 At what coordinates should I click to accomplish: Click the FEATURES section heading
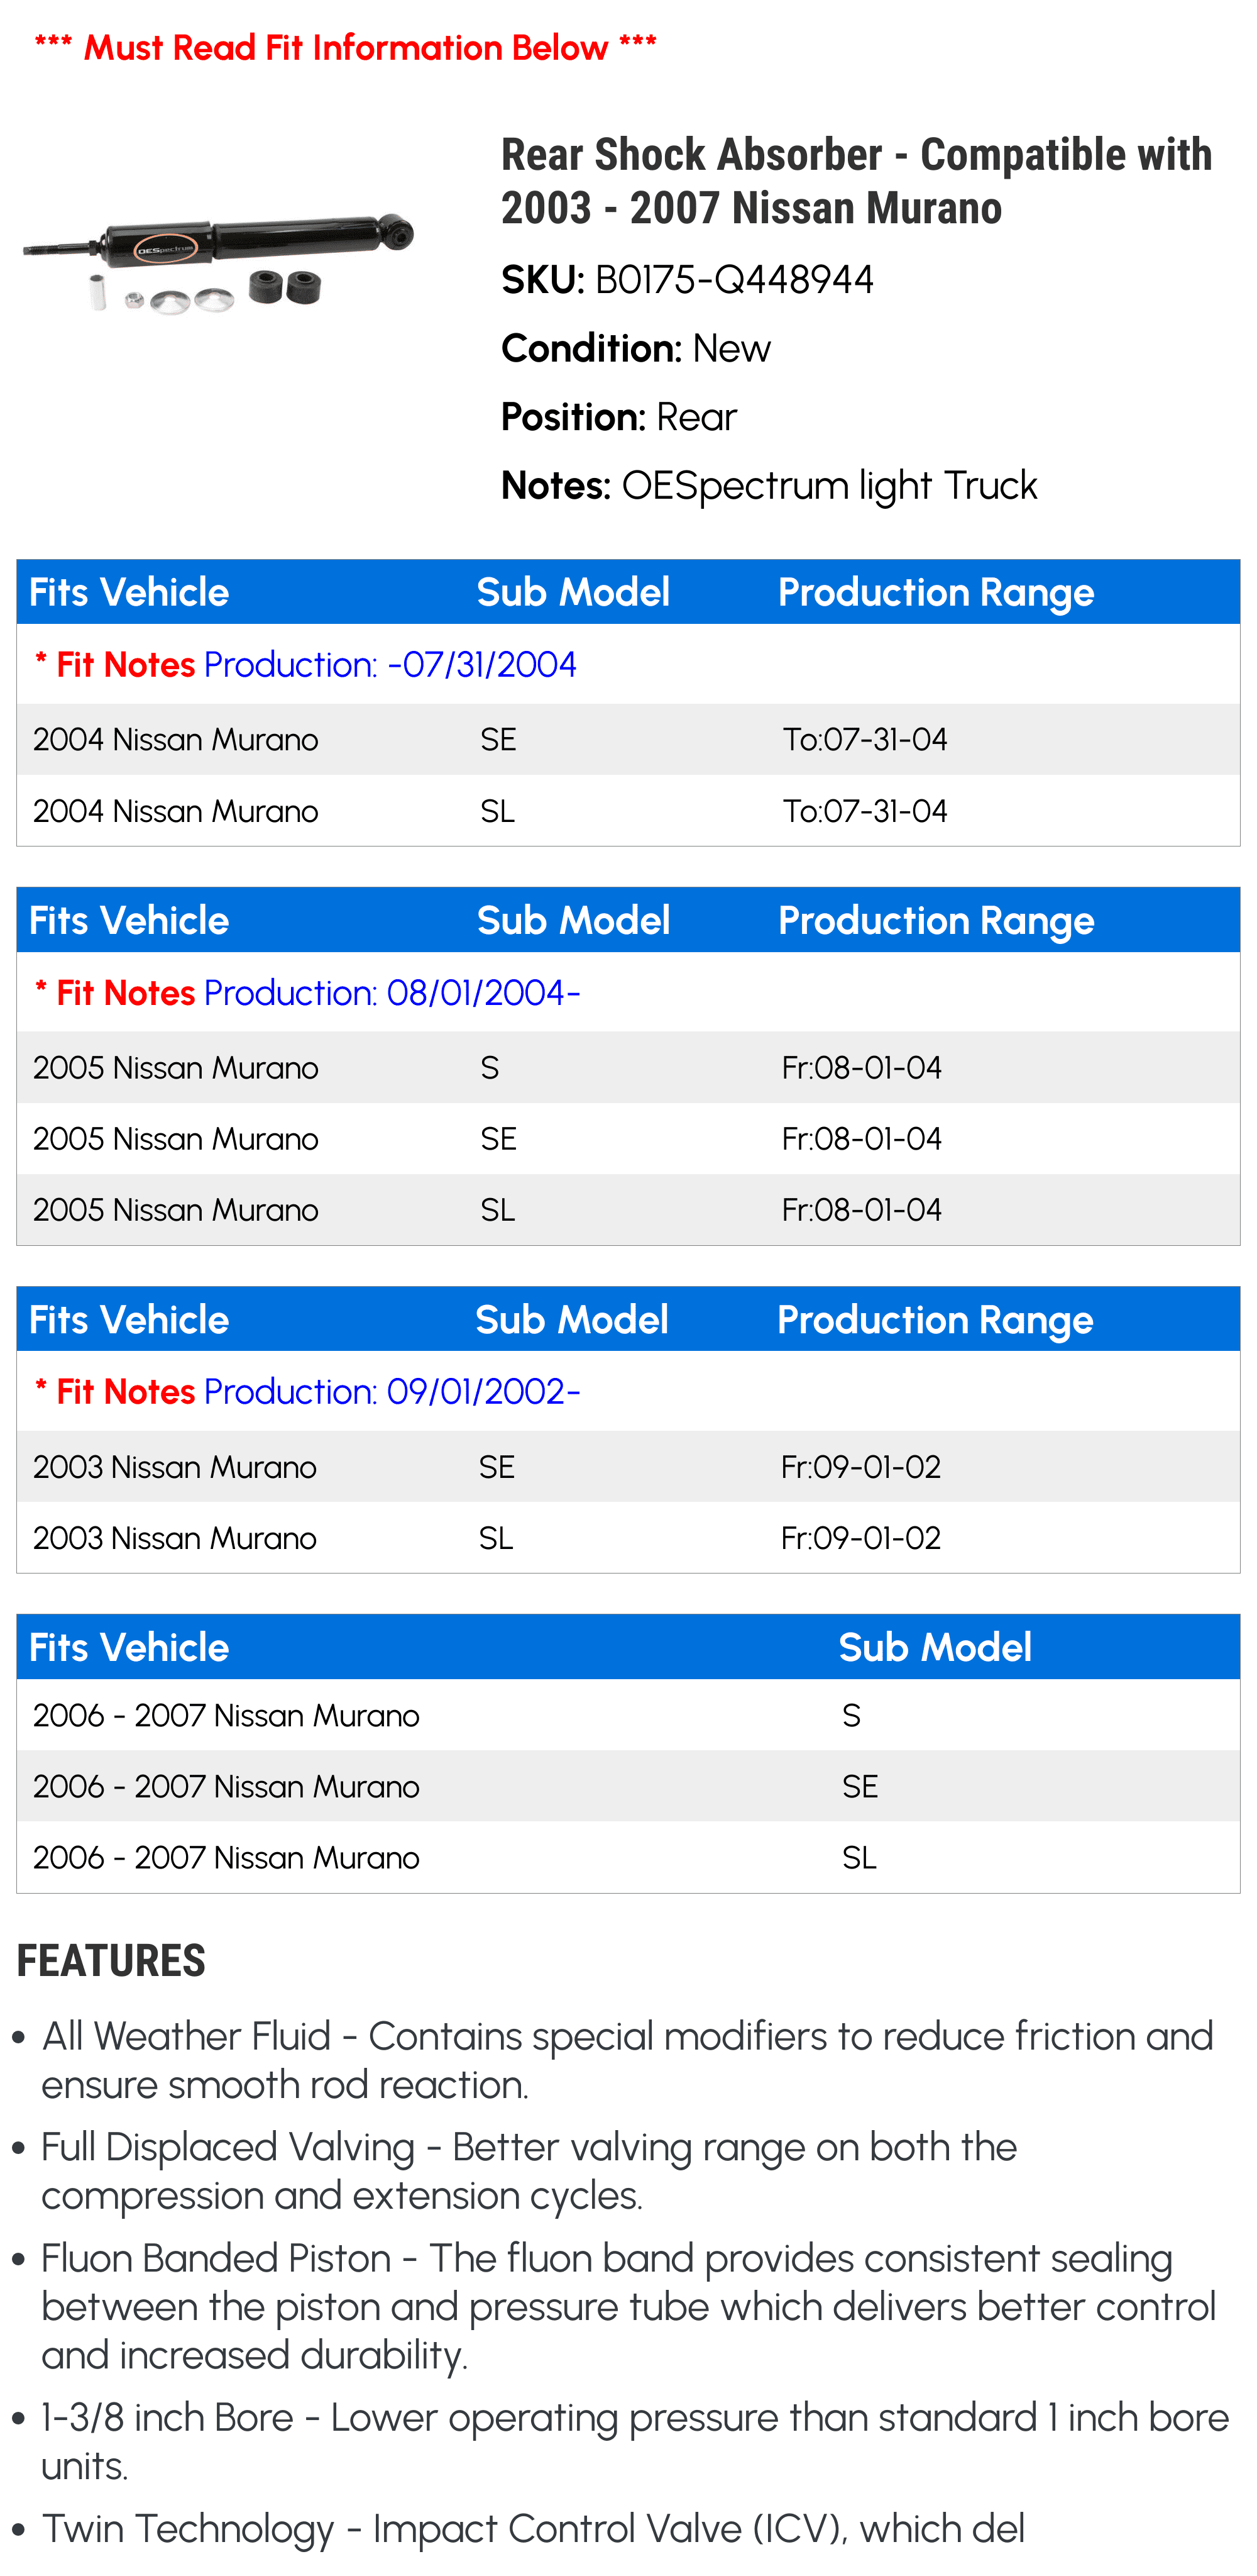click(111, 1961)
